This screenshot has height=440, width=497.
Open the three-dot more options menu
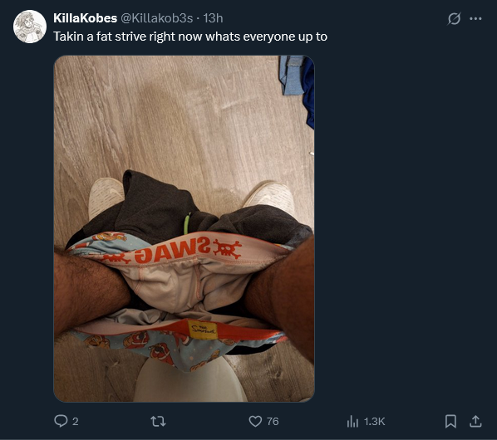click(x=475, y=18)
